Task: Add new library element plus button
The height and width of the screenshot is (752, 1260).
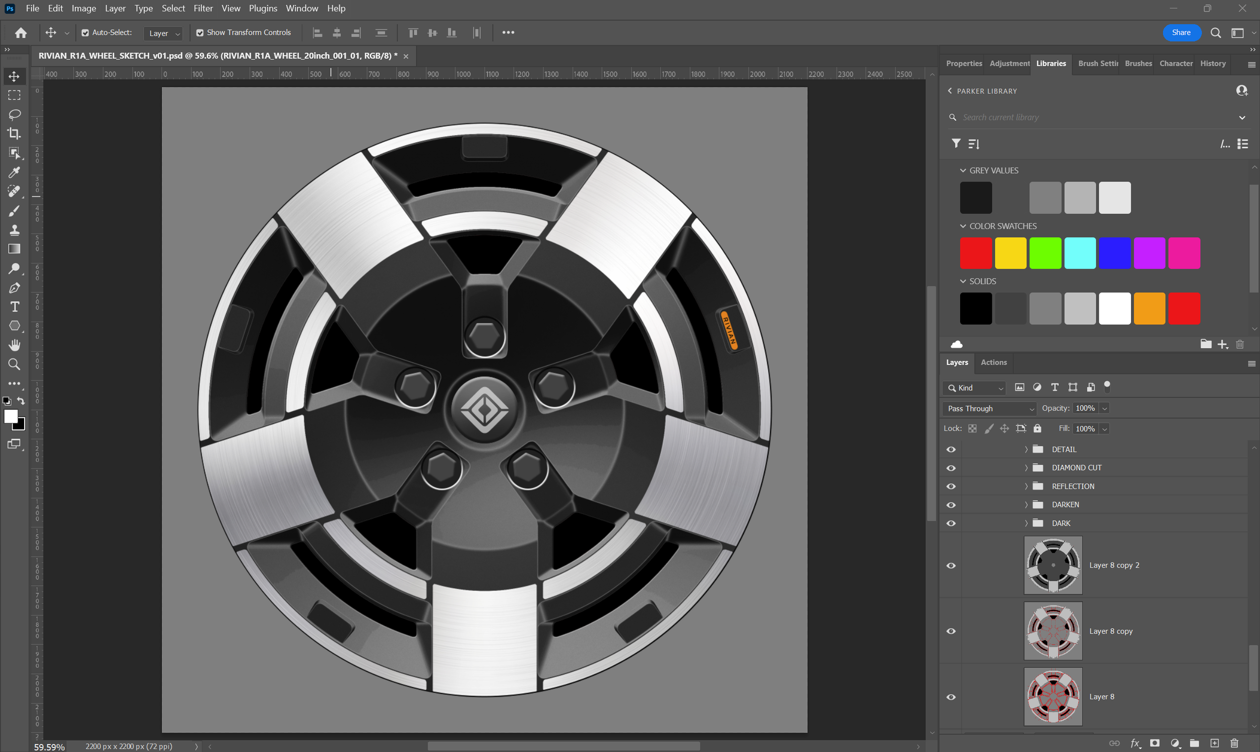Action: 1223,345
